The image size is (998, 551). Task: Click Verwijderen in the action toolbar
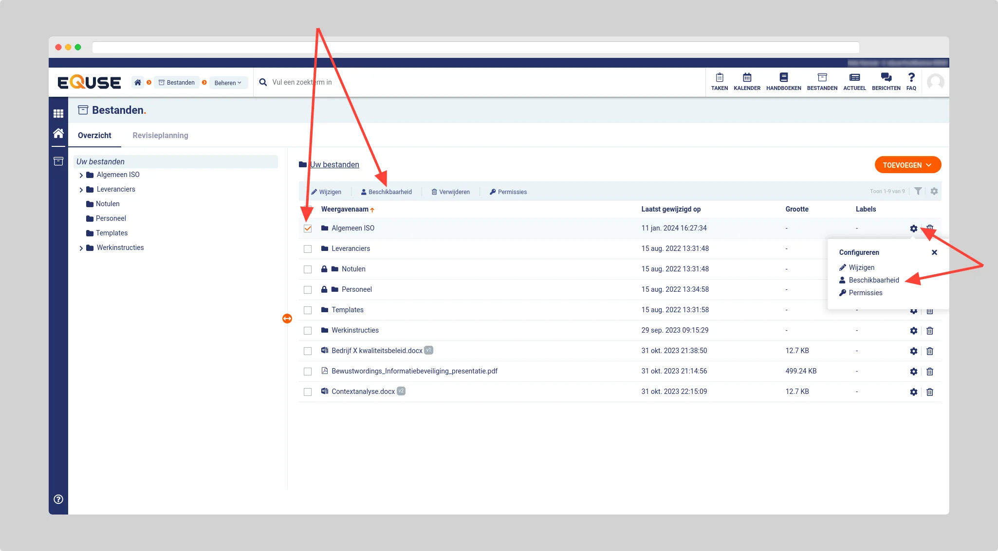[x=450, y=192]
